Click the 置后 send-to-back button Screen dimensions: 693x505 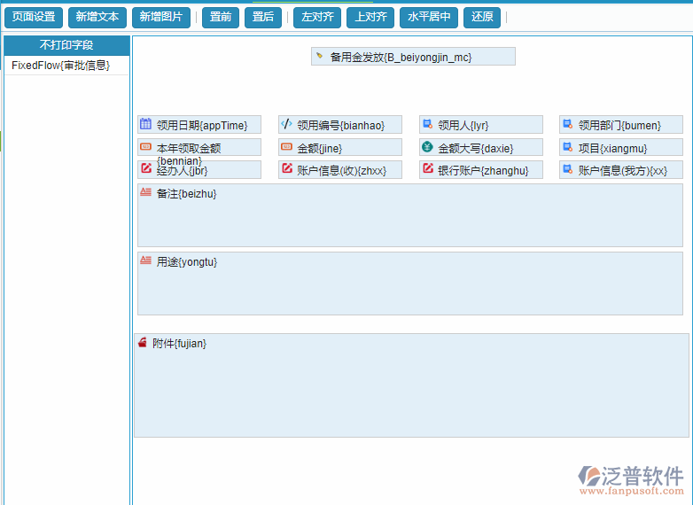point(263,17)
